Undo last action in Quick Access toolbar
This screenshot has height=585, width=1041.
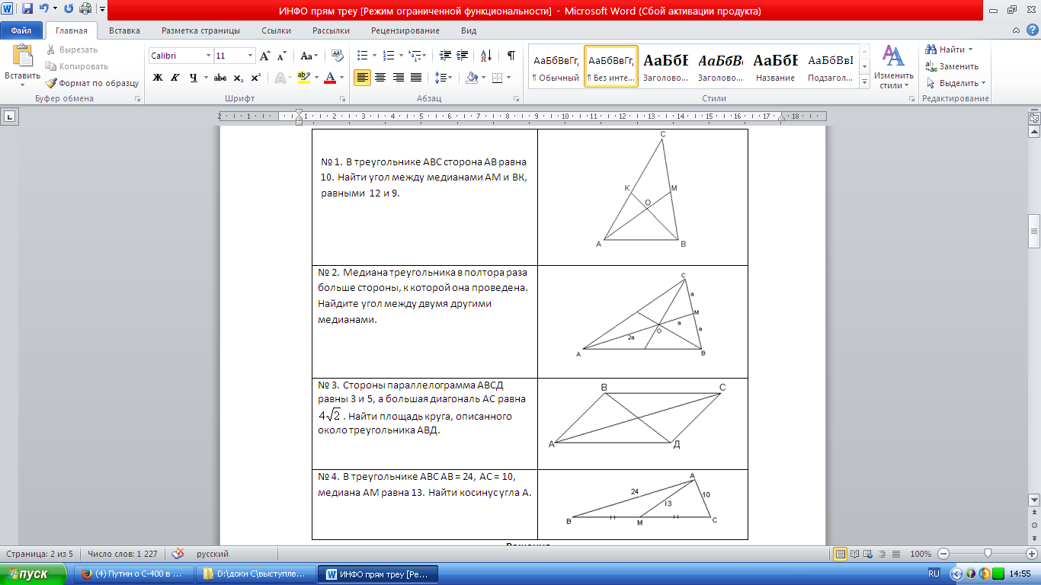click(43, 9)
